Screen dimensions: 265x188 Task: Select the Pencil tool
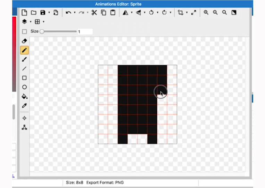coord(24,50)
